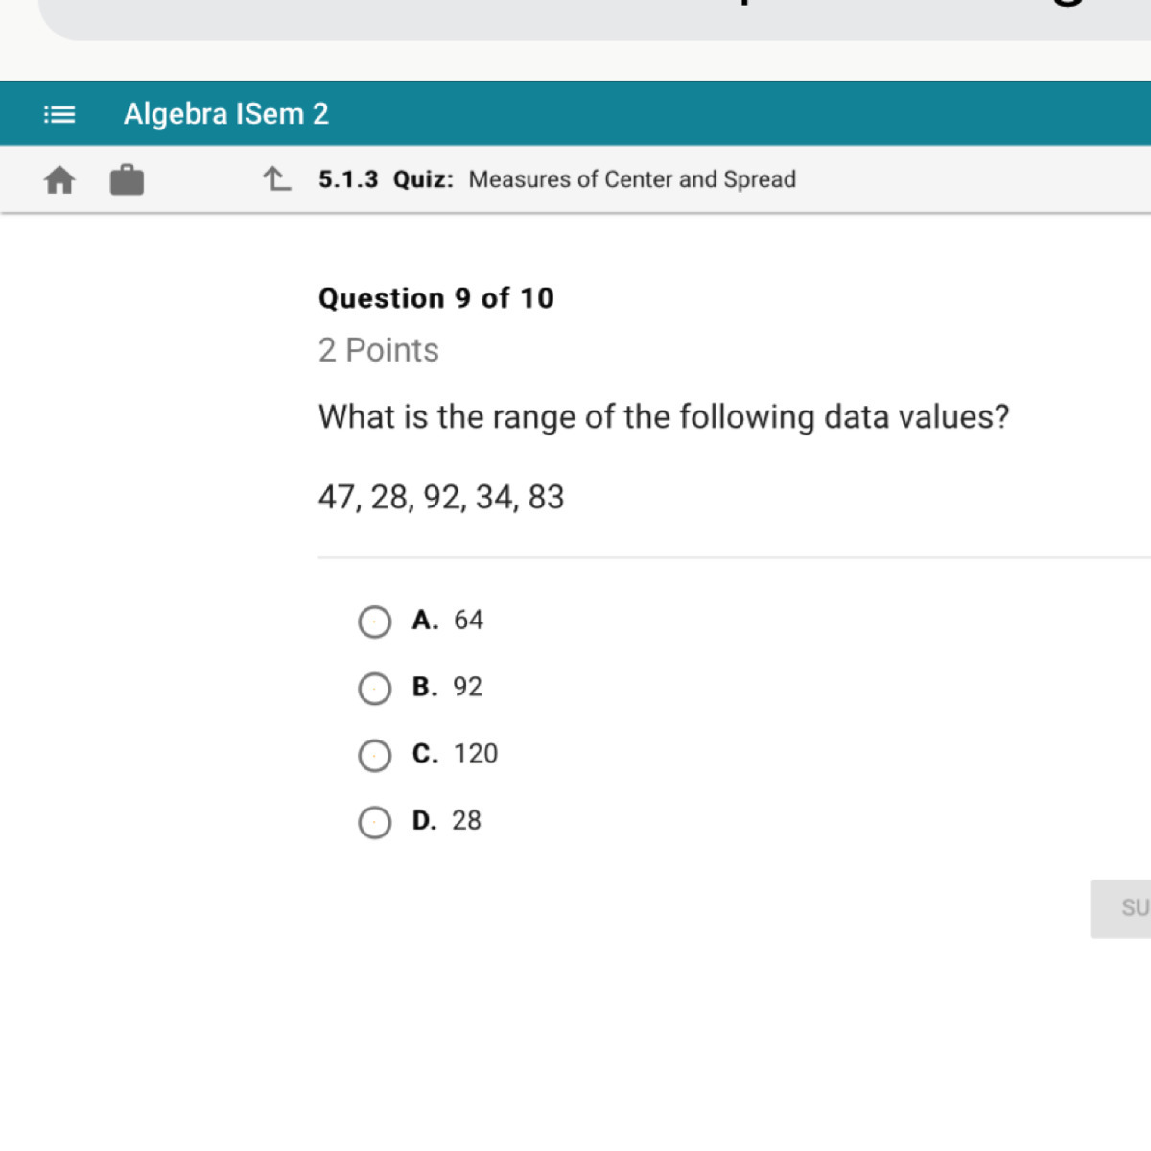
Task: Select radio button for answer A
Action: point(374,622)
